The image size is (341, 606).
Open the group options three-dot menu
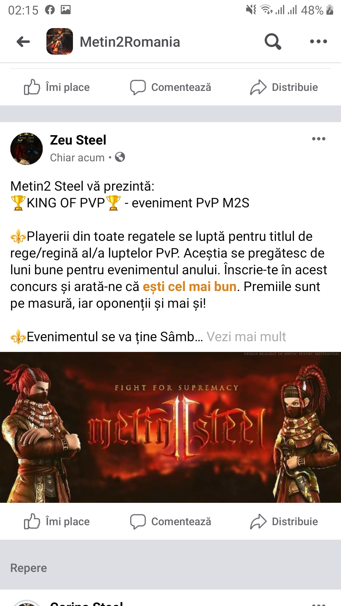(x=319, y=41)
